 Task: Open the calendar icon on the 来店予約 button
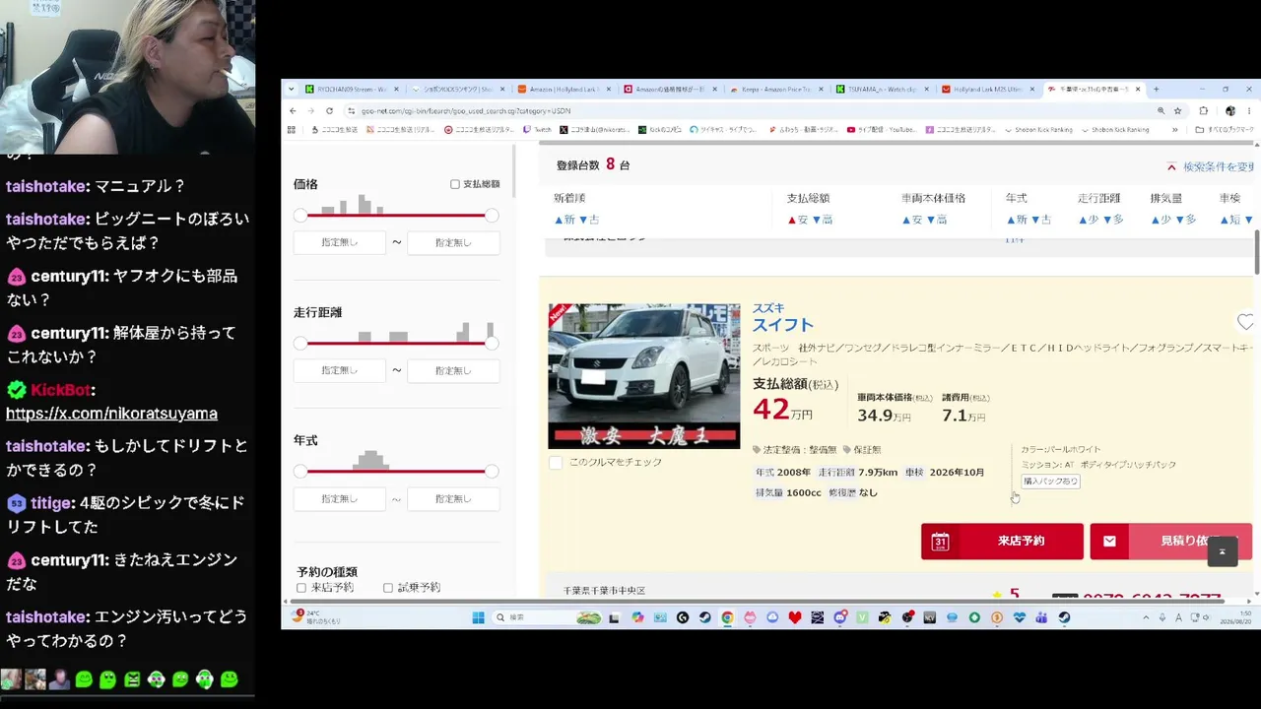point(940,541)
